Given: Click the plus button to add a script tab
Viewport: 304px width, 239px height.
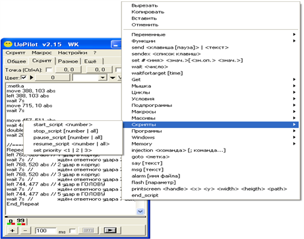Looking at the screenshot, I should (13, 230).
